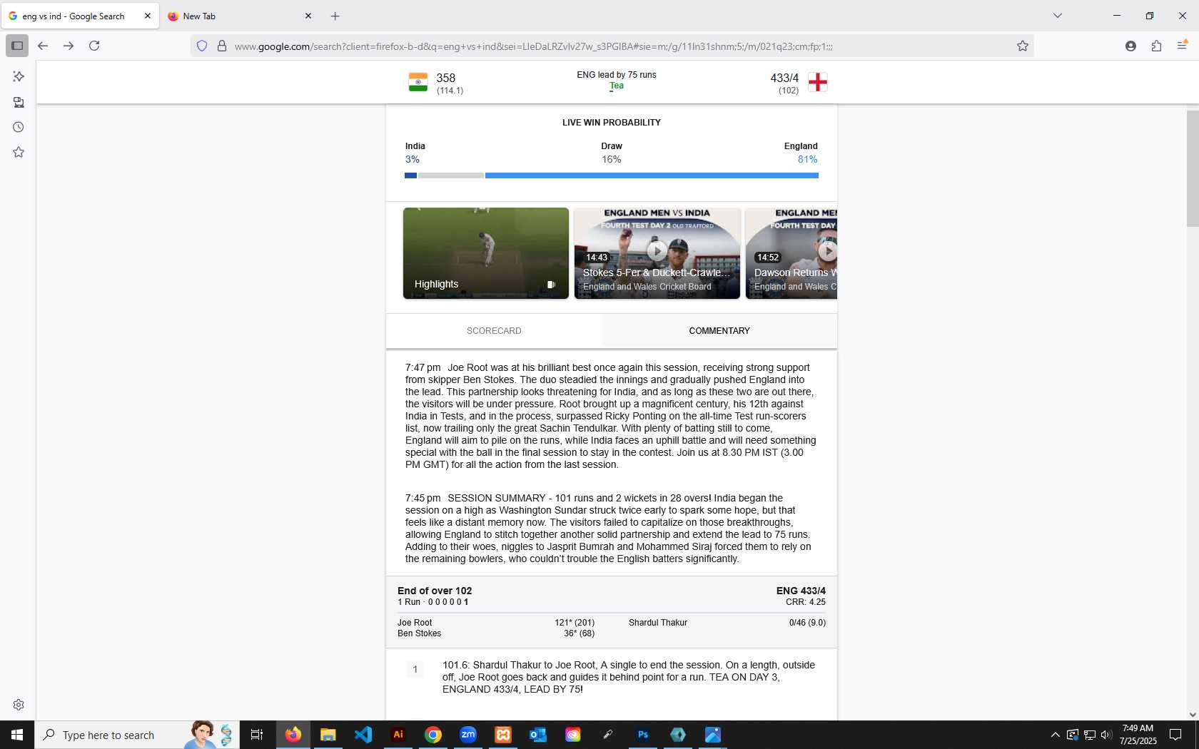This screenshot has width=1199, height=749.
Task: Show site security padlock info
Action: (222, 46)
